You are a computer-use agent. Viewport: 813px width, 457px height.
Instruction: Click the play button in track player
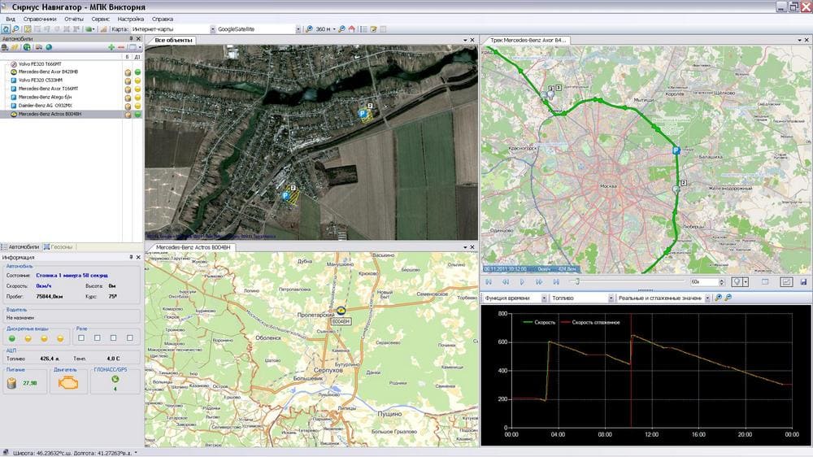(522, 281)
